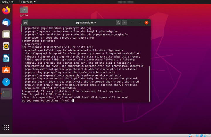Click Activities in the top bar
This screenshot has width=211, height=137.
[8, 2]
